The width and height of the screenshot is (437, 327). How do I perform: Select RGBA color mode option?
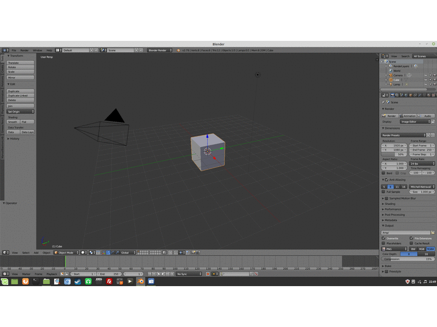430,249
